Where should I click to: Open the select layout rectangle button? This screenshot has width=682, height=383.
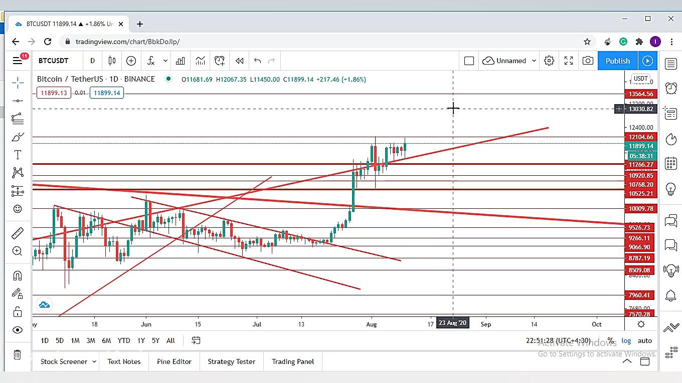tap(469, 61)
